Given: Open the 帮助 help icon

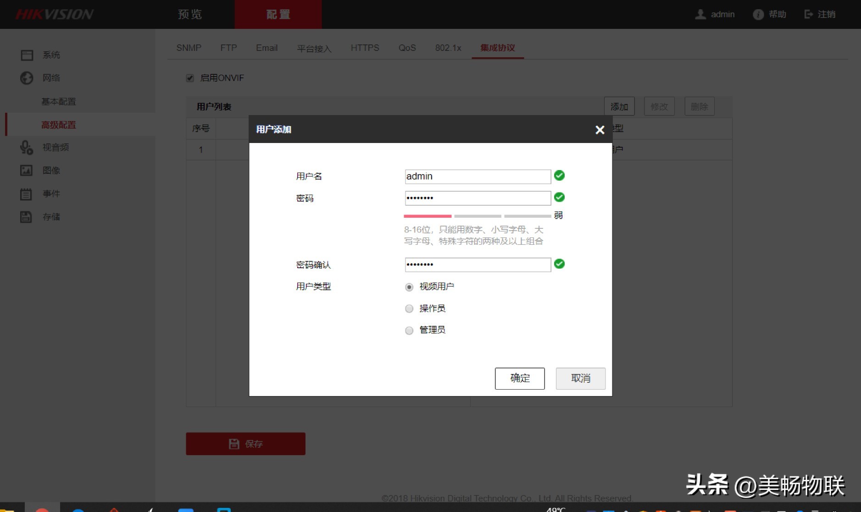Looking at the screenshot, I should coord(757,14).
